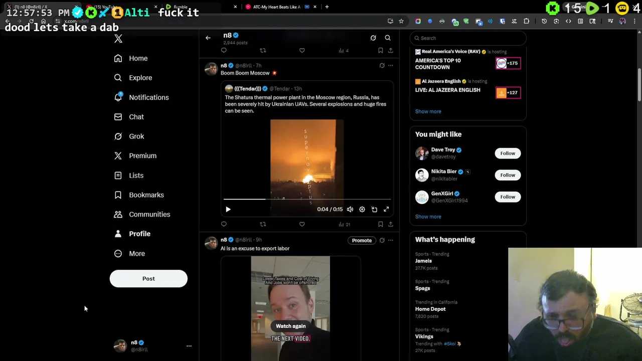Open Bookmarks from the sidebar

(139, 195)
